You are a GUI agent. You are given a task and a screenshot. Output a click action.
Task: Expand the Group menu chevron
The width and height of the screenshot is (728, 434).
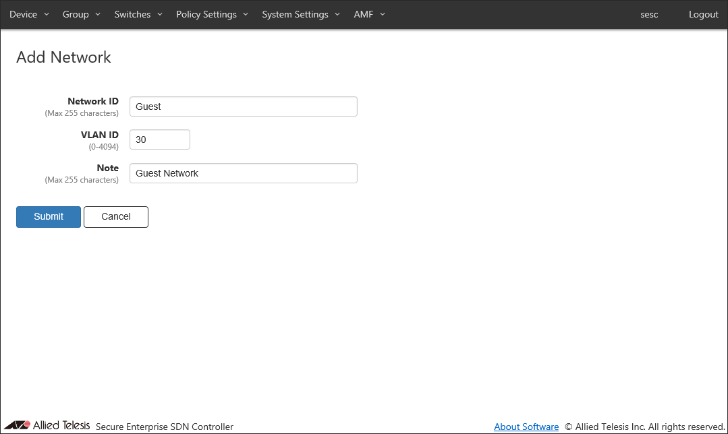click(98, 15)
